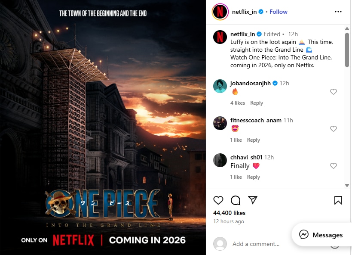Open fitnesscoach_anam's profile username
Viewport: 352px width, 255px height.
pyautogui.click(x=256, y=121)
